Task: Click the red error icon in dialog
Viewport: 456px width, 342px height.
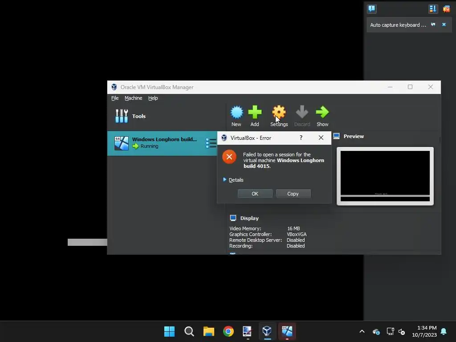Action: (229, 157)
